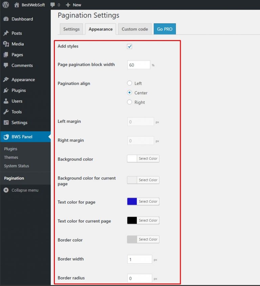Open the WordPress logo in the admin bar
Screen dimensions: 260x286
click(x=5, y=5)
